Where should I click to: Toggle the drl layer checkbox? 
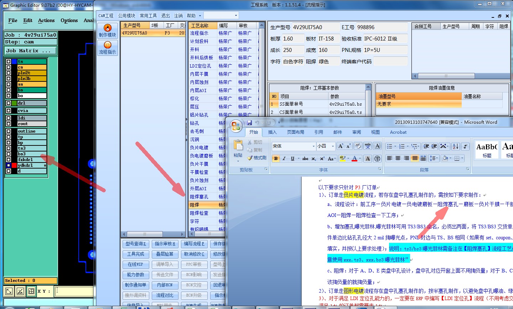9,103
